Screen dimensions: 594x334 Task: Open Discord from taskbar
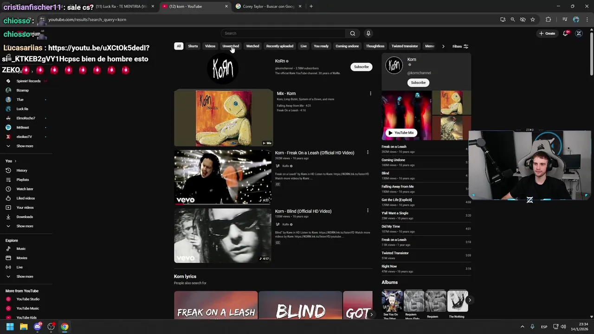pos(38,327)
